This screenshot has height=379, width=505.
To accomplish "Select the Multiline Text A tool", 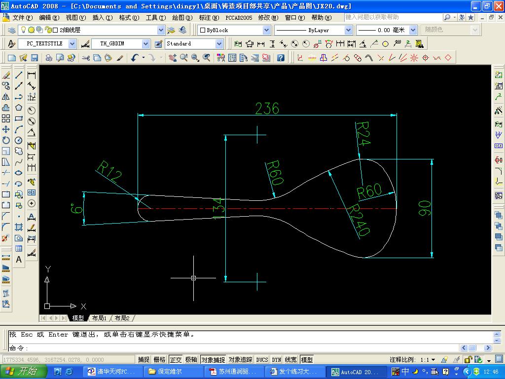I will (x=19, y=260).
